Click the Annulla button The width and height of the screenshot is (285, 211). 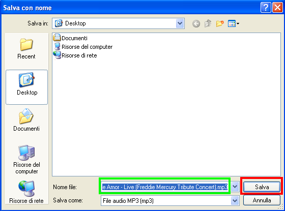(262, 200)
